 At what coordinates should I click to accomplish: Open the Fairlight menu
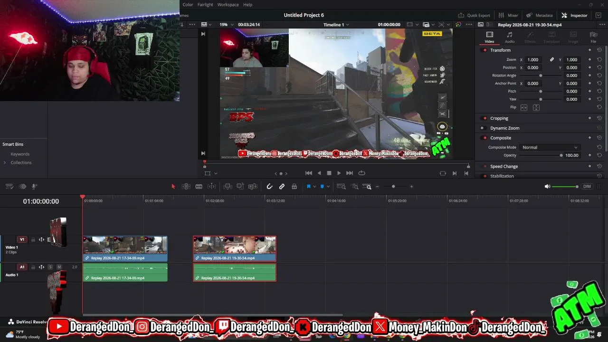point(205,5)
